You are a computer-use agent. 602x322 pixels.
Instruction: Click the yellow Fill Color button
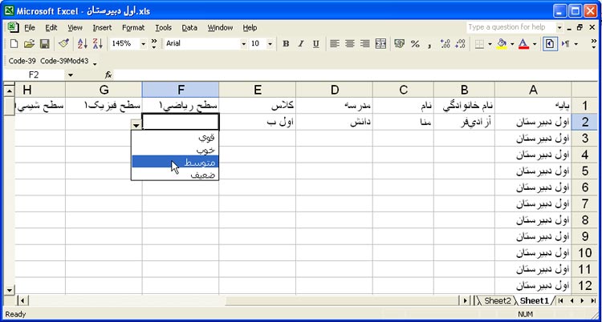[x=502, y=44]
